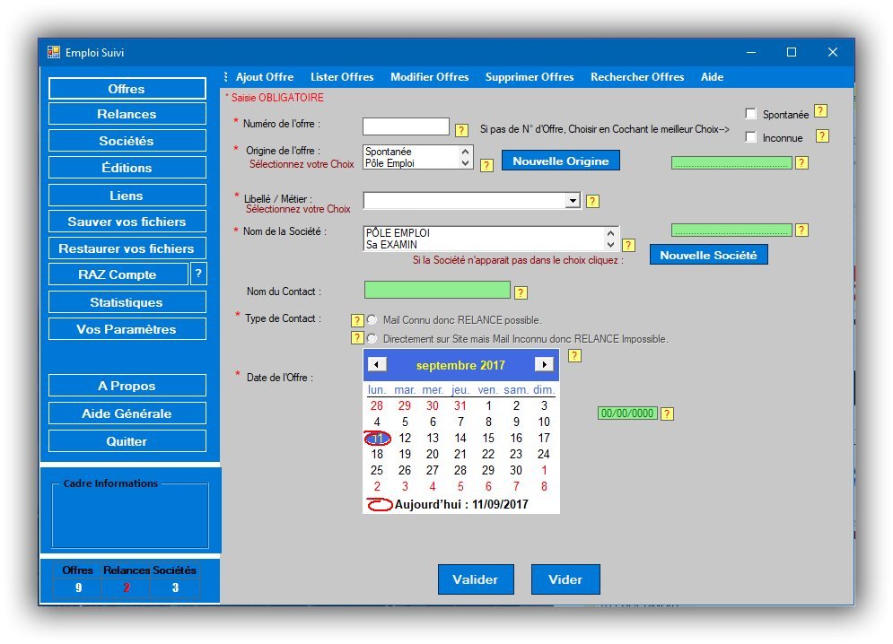Click the question mark beside RAZ Compte

tap(199, 274)
